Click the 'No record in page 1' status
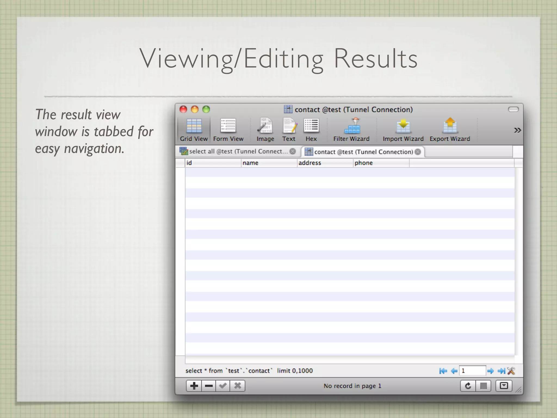The width and height of the screenshot is (557, 418). click(352, 386)
